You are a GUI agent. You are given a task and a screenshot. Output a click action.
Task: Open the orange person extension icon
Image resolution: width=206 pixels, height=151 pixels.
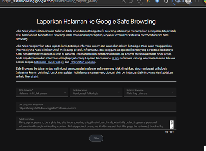148,1
